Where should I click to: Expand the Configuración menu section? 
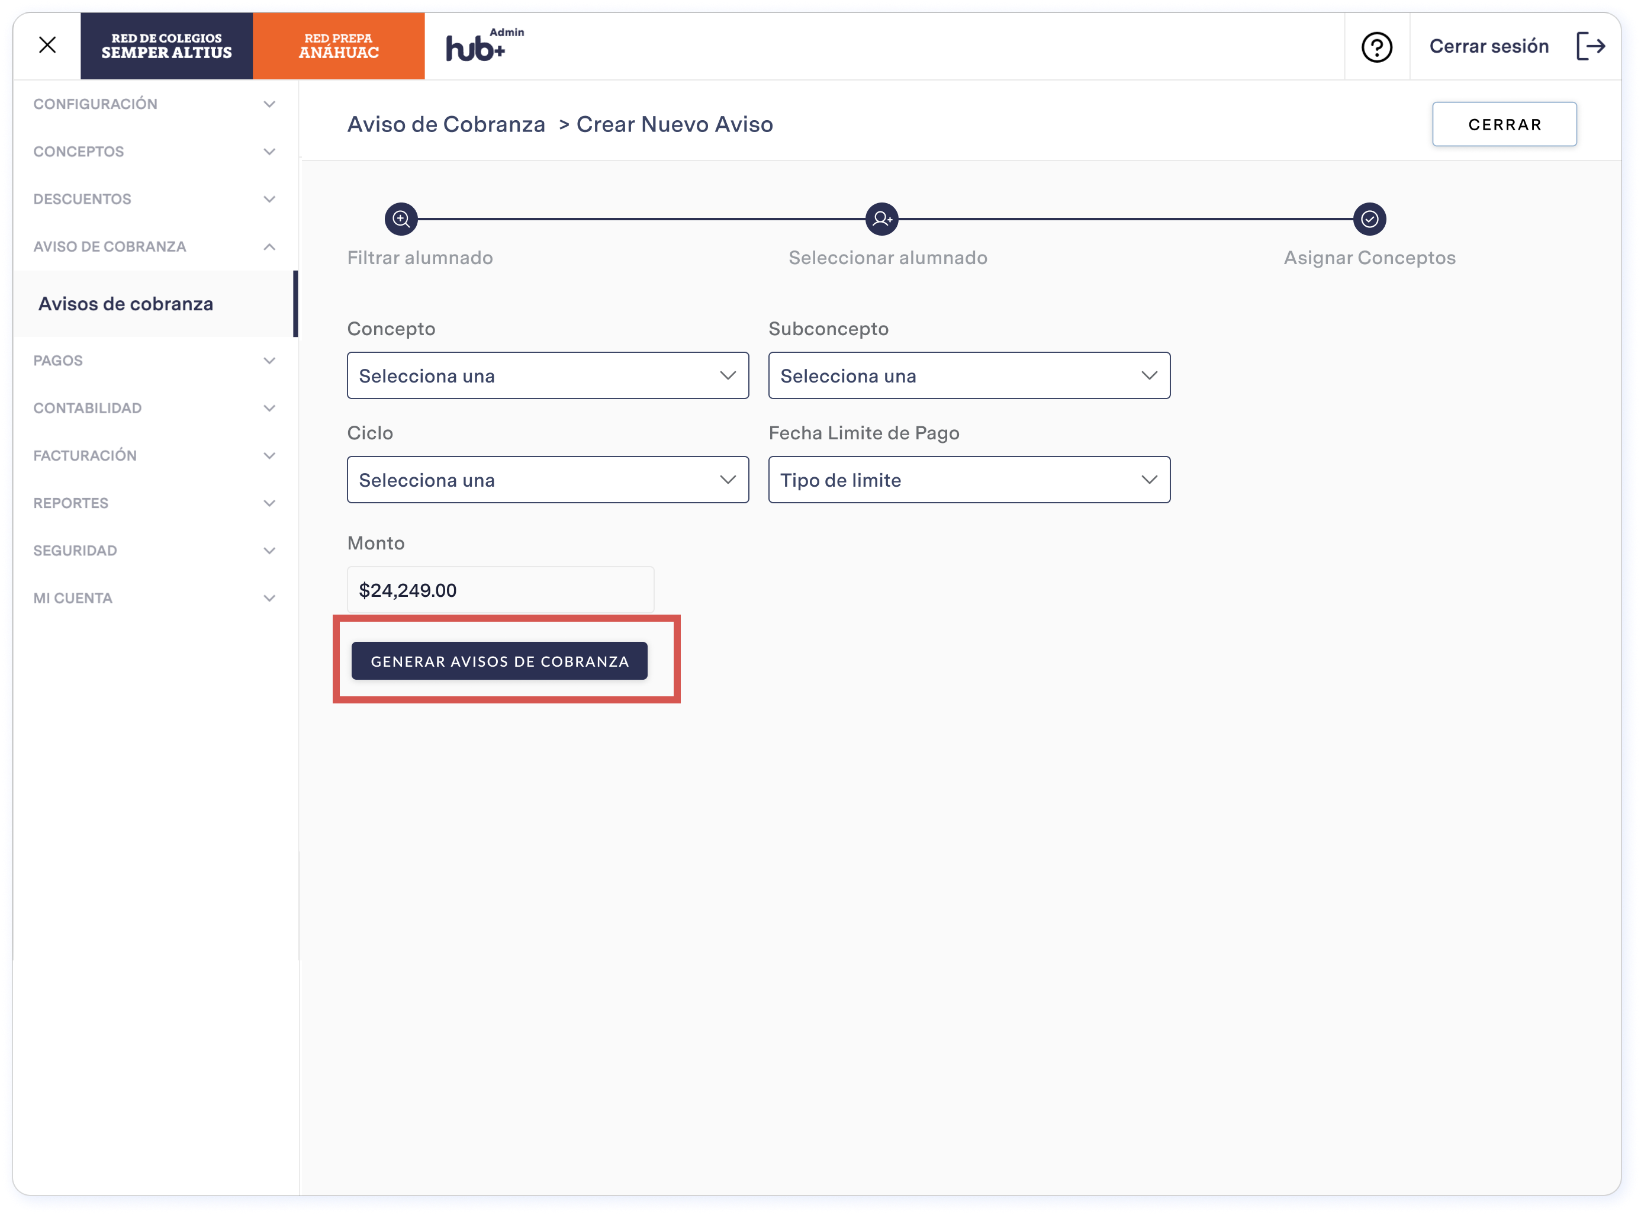(155, 104)
